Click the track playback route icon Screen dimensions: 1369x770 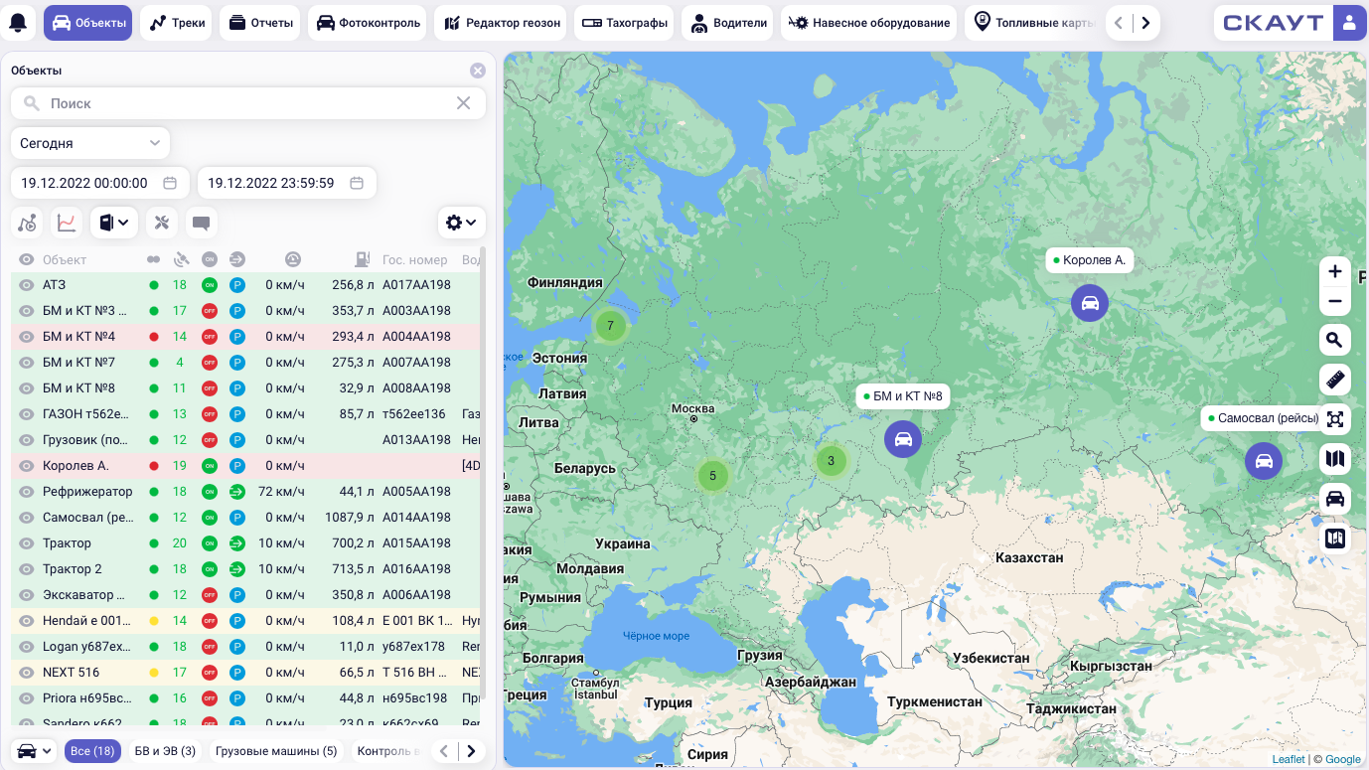click(28, 223)
